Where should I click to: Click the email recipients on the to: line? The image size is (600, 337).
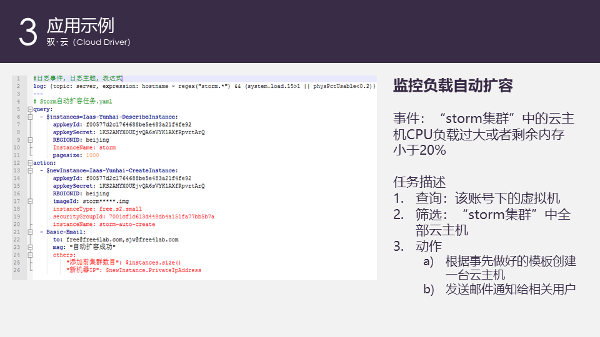pyautogui.click(x=122, y=240)
